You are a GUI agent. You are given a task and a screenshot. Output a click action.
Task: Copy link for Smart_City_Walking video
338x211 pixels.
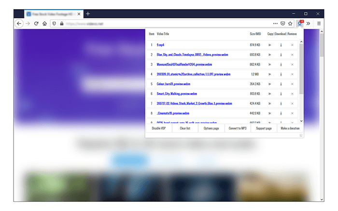coord(269,94)
